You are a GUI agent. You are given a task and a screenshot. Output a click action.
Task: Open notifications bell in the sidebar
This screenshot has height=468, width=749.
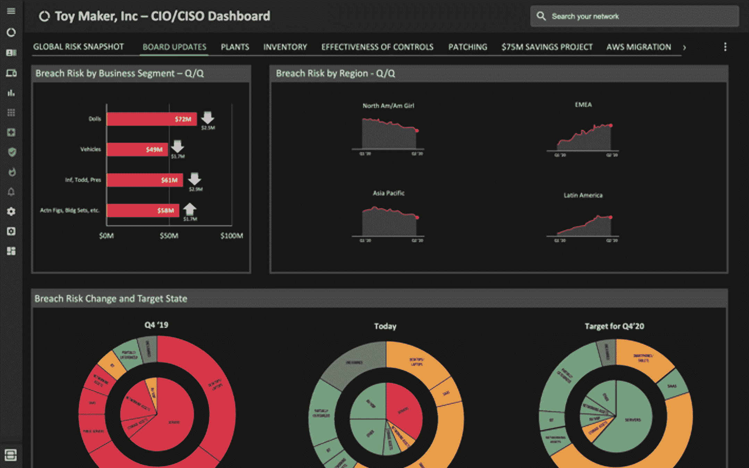(11, 192)
